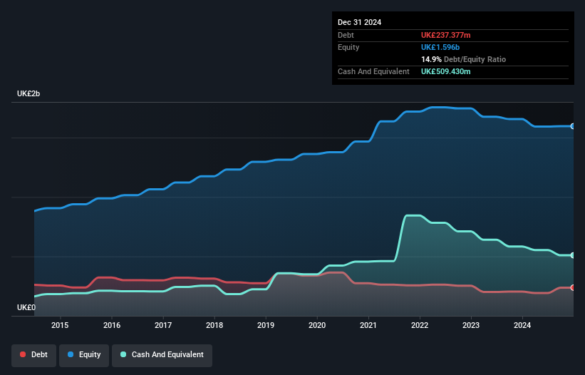This screenshot has height=375, width=585.
Task: Toggle the Cash And Equivalent legend button
Action: (x=162, y=355)
